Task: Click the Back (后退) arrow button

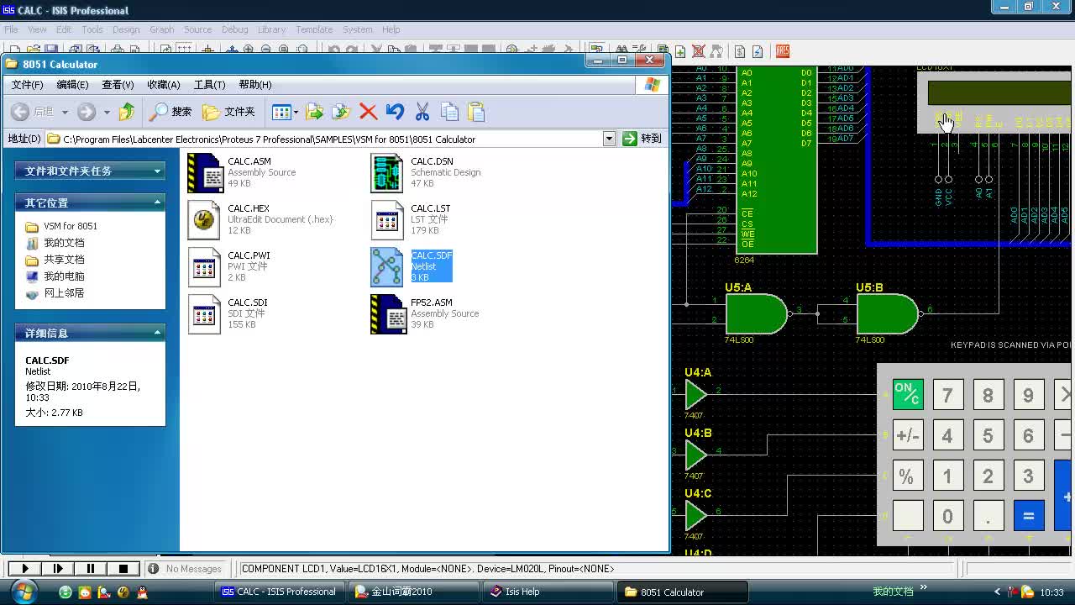Action: tap(32, 112)
